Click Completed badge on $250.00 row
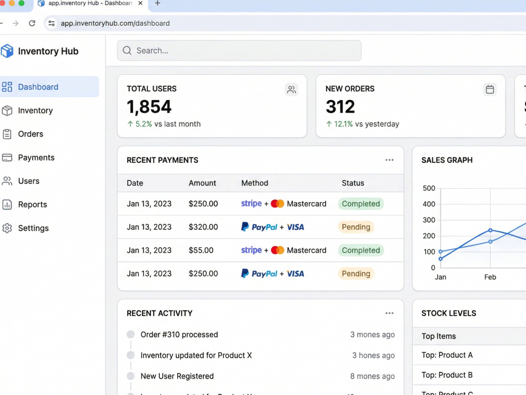The image size is (526, 395). [361, 203]
